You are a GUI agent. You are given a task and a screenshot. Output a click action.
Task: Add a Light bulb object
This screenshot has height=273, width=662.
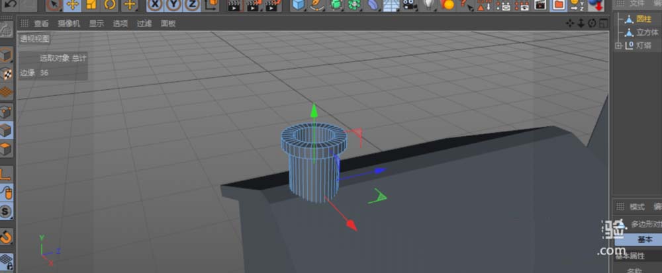pos(428,5)
